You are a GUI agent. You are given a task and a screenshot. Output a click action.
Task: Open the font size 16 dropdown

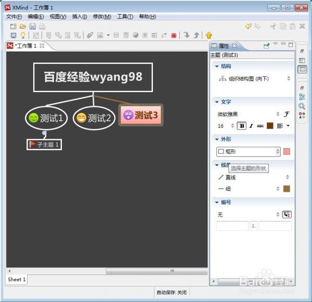(x=226, y=126)
